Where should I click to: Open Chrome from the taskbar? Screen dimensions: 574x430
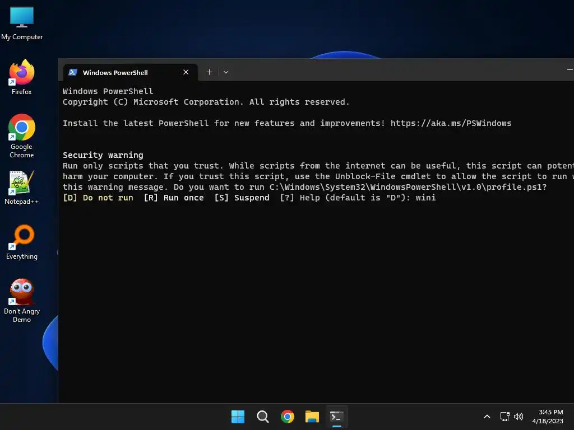click(288, 417)
